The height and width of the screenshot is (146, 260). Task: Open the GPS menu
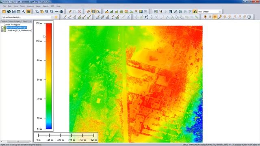(x=52, y=6)
